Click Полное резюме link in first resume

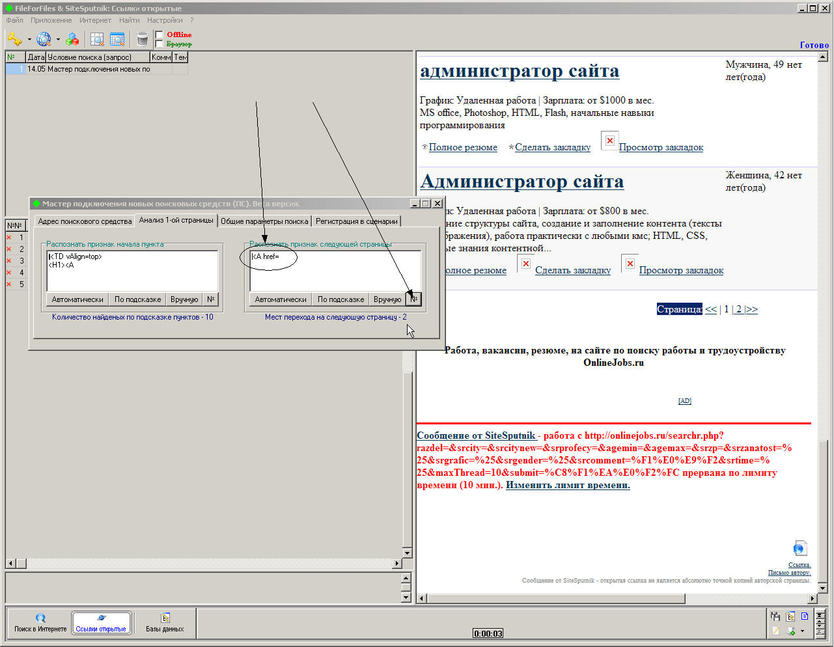coord(463,148)
